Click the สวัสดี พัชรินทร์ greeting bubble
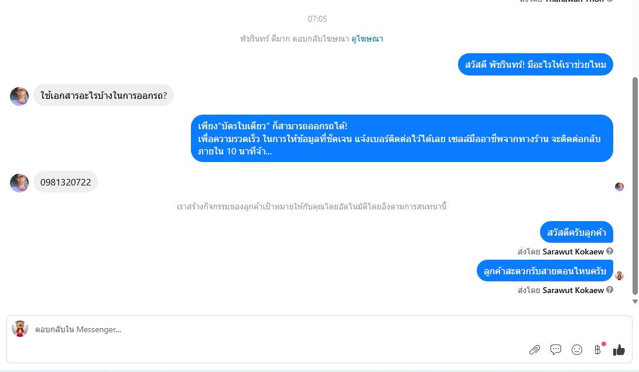Viewport: 639px width, 372px height. click(535, 64)
